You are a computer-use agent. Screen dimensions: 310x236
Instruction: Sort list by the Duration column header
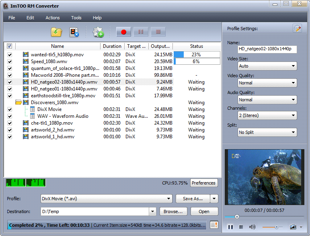click(x=112, y=46)
